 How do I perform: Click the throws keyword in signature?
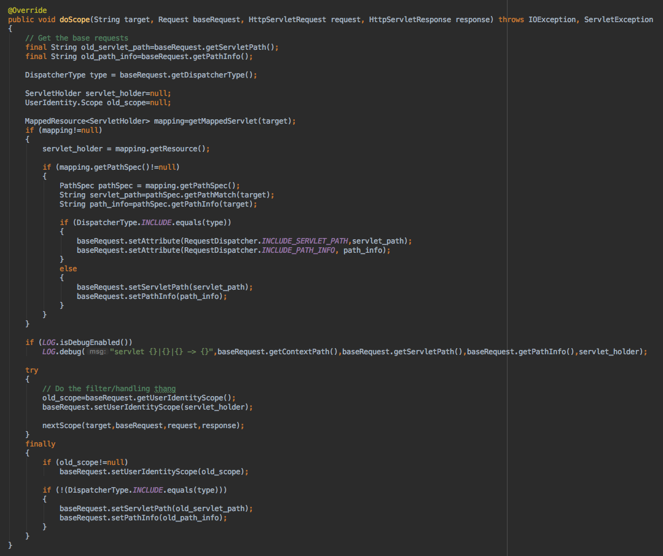point(511,20)
